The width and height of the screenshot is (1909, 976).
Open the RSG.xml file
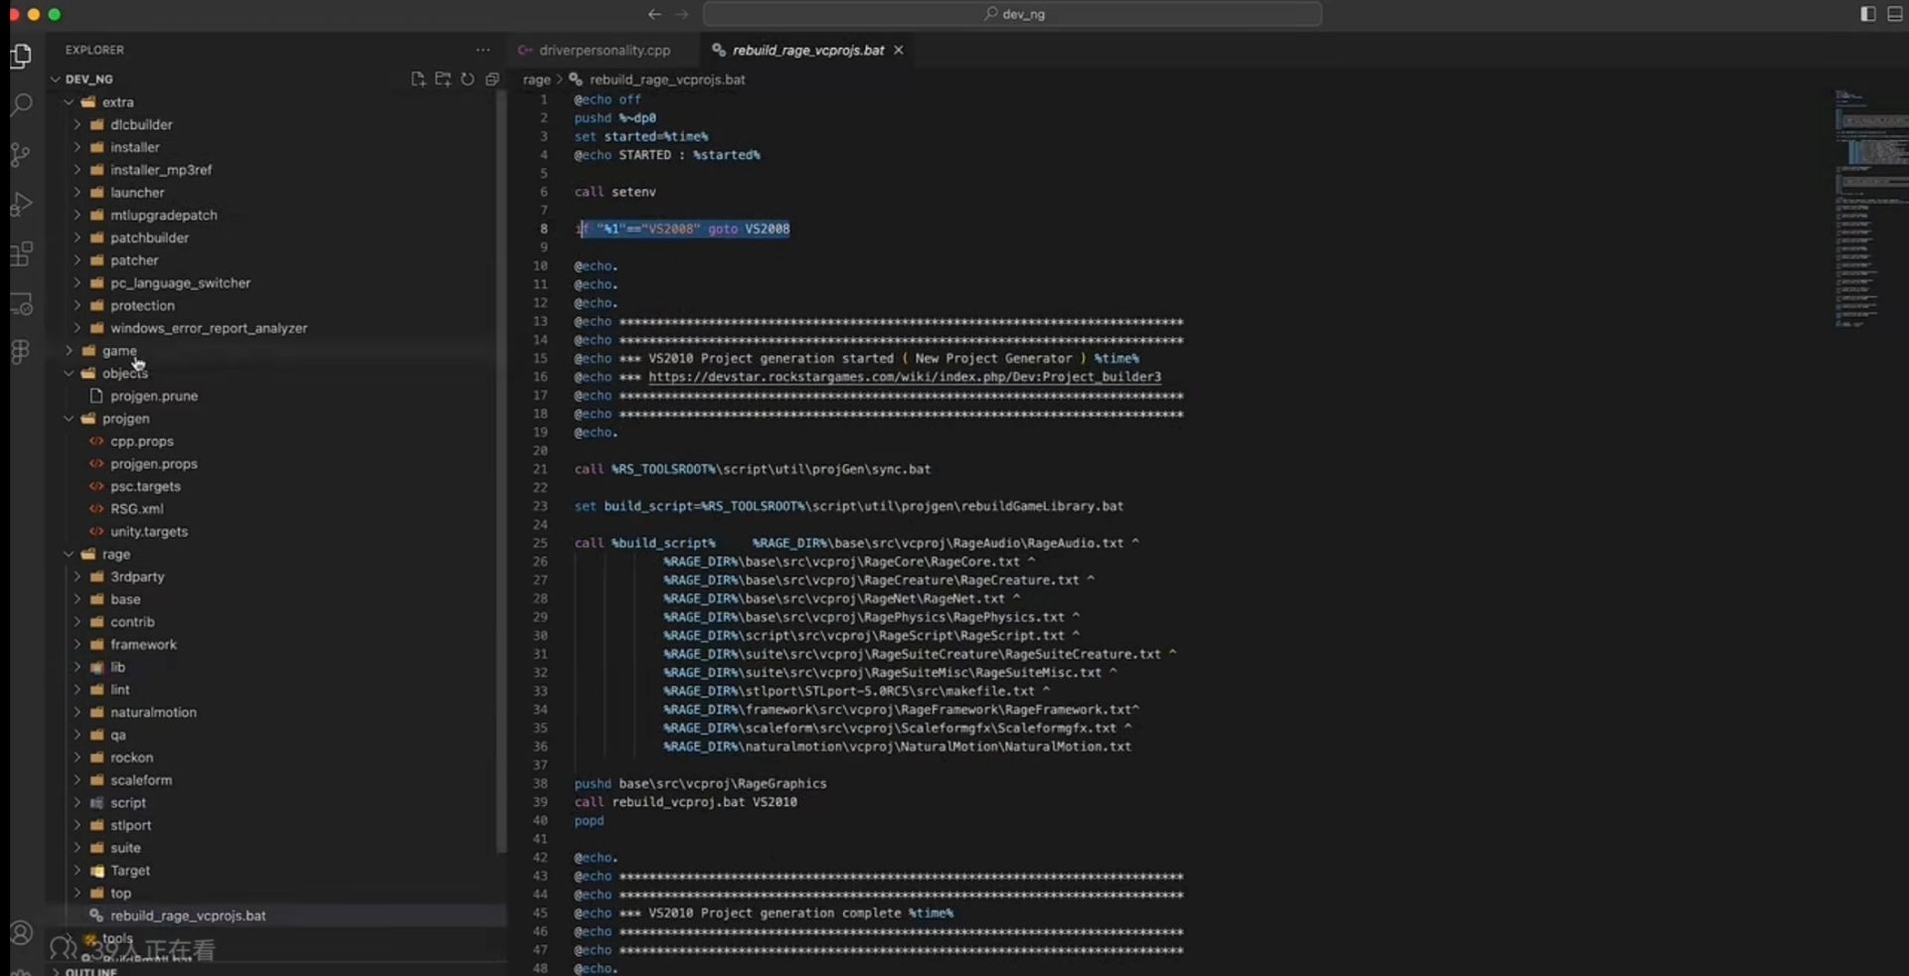pos(136,509)
